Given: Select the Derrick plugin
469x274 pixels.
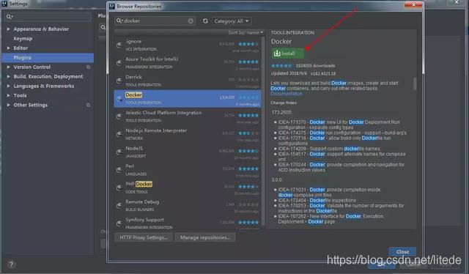Looking at the screenshot, I should [188, 81].
